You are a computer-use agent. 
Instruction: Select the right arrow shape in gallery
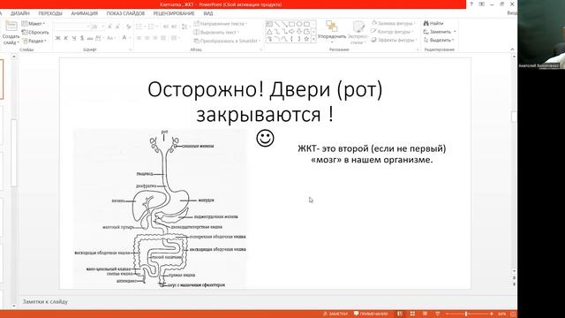tap(291, 32)
